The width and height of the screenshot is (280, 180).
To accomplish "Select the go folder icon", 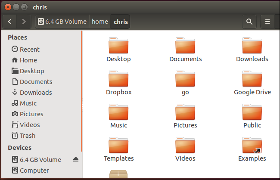I will click(x=185, y=79).
